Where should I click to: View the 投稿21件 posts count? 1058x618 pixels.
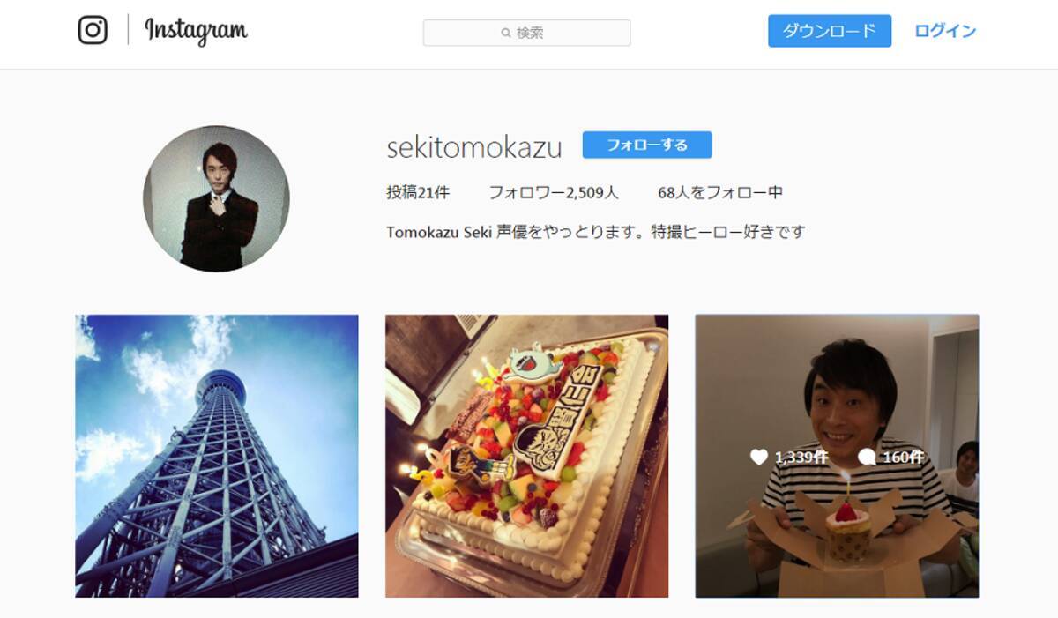click(418, 192)
